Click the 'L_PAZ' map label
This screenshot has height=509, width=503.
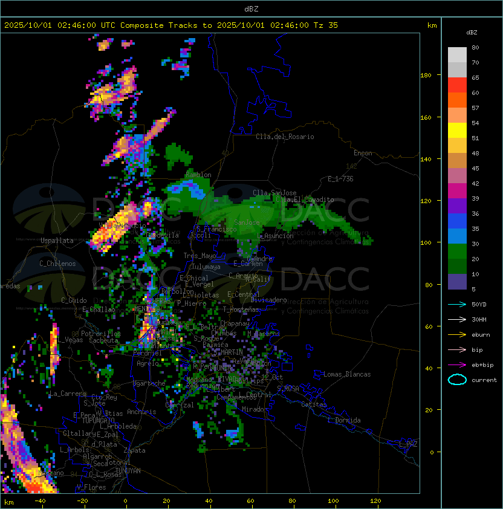coord(408,445)
